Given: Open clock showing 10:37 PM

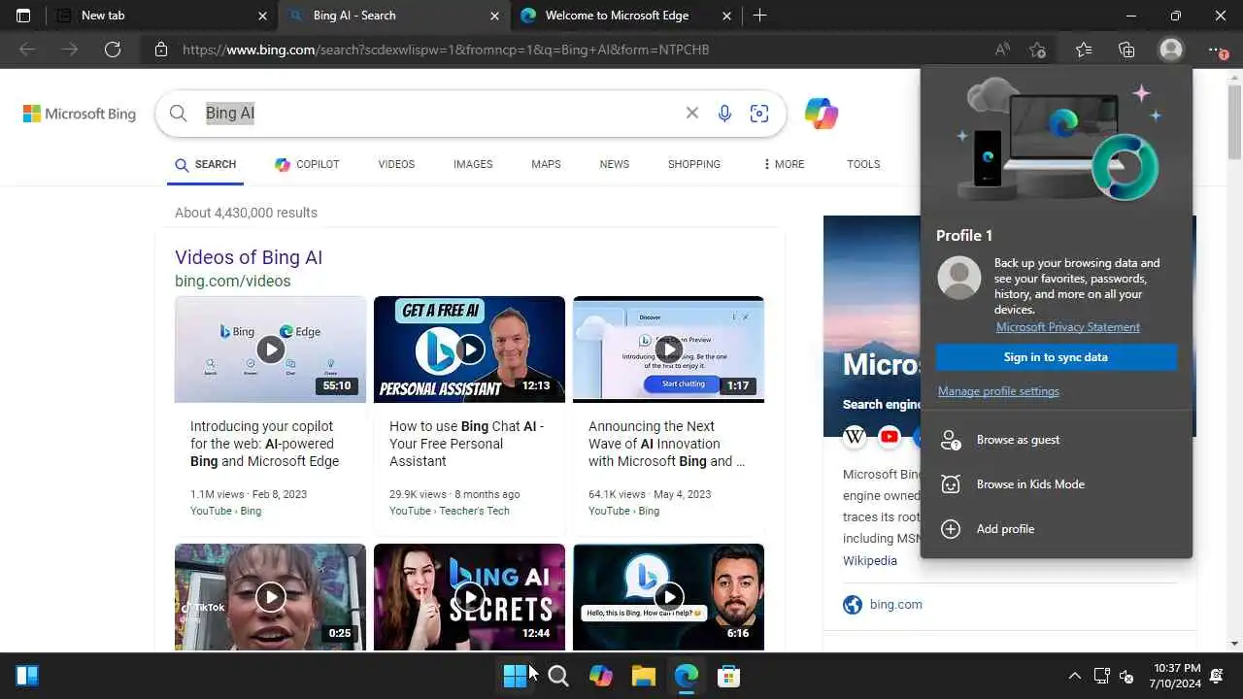Looking at the screenshot, I should coord(1177,676).
